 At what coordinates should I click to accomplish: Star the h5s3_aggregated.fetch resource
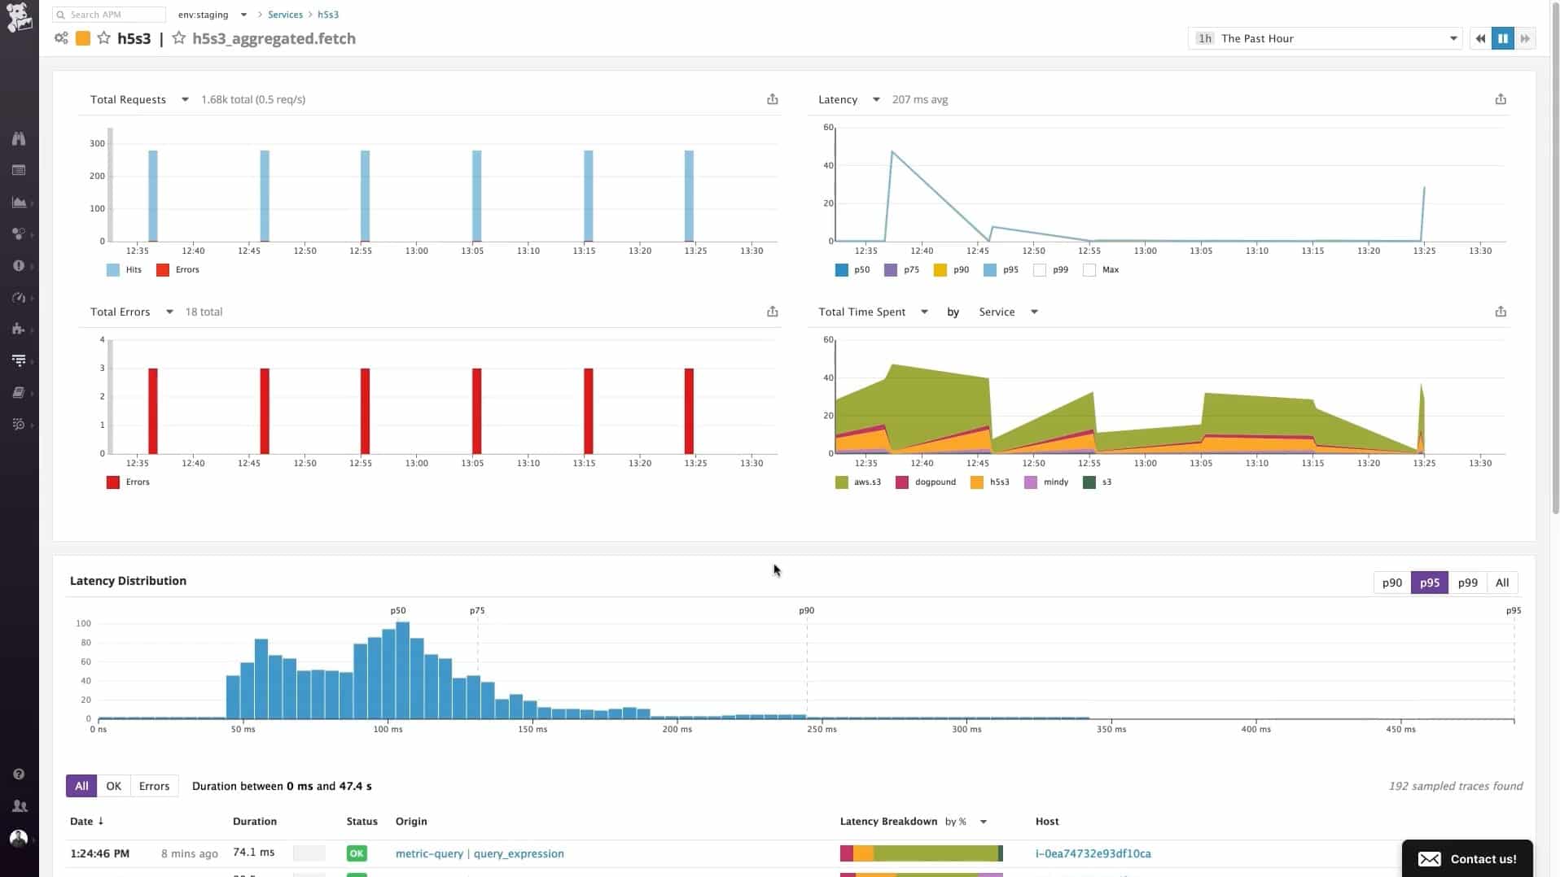[178, 38]
